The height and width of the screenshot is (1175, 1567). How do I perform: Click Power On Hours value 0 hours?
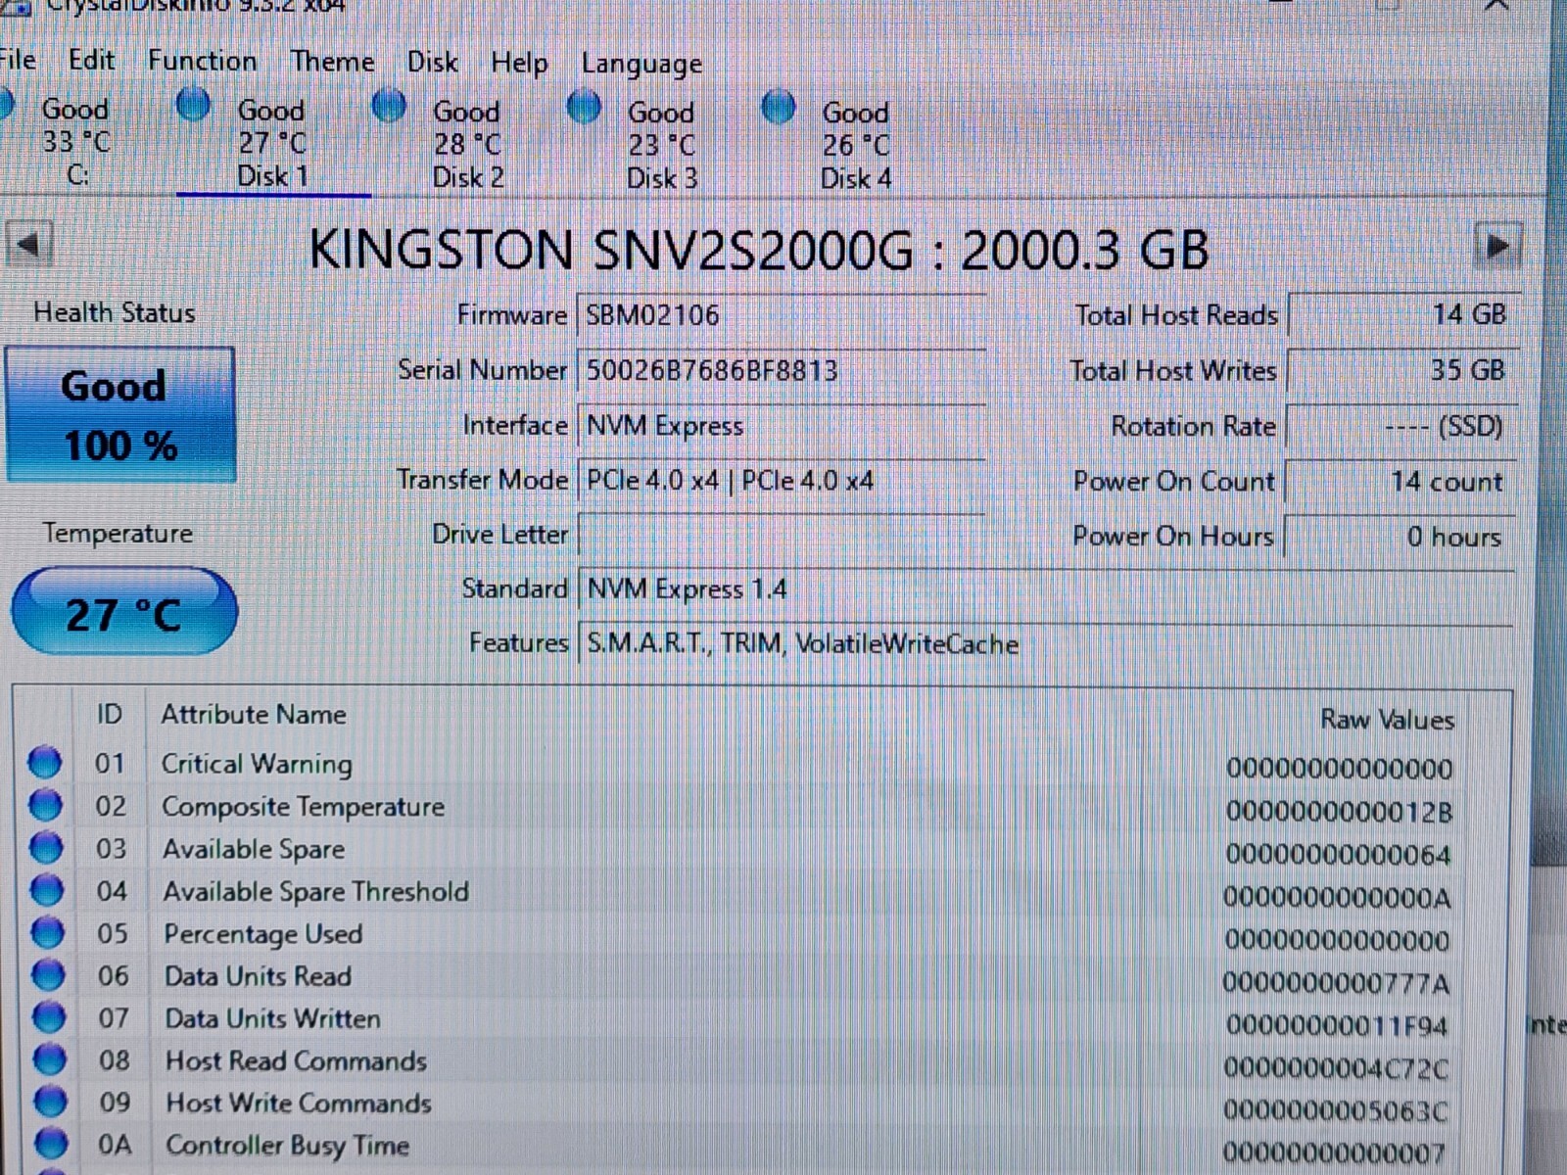pos(1400,537)
